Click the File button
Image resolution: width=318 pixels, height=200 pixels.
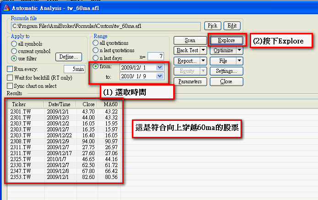[x=223, y=61]
